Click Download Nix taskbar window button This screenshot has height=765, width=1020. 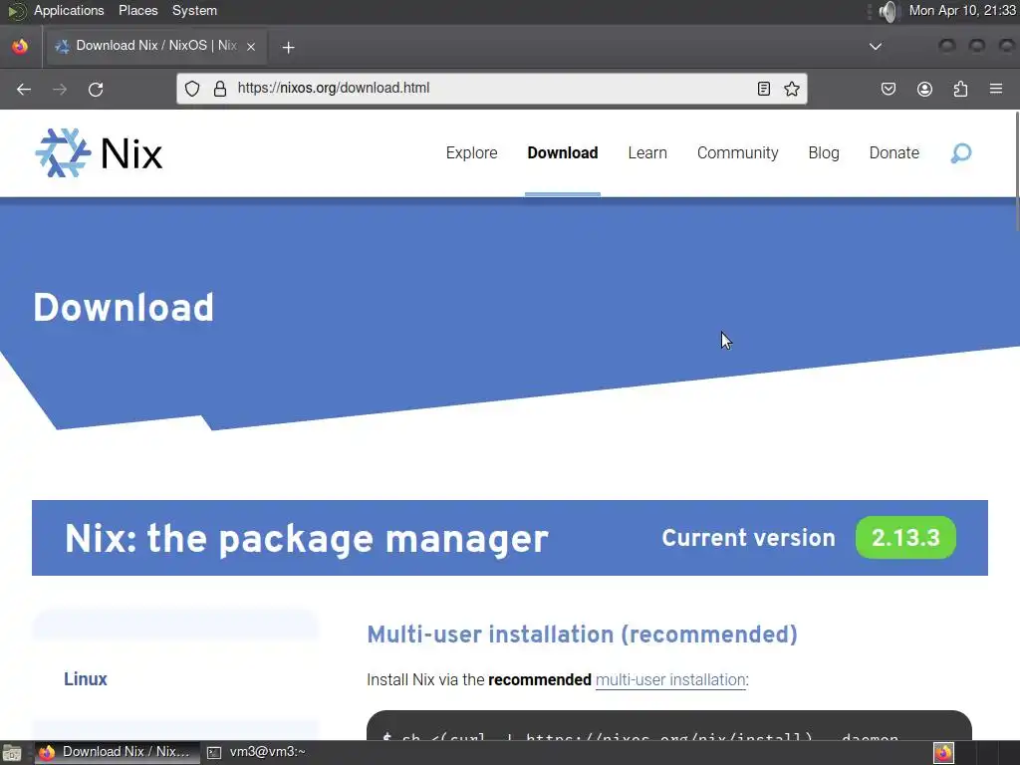click(x=118, y=753)
